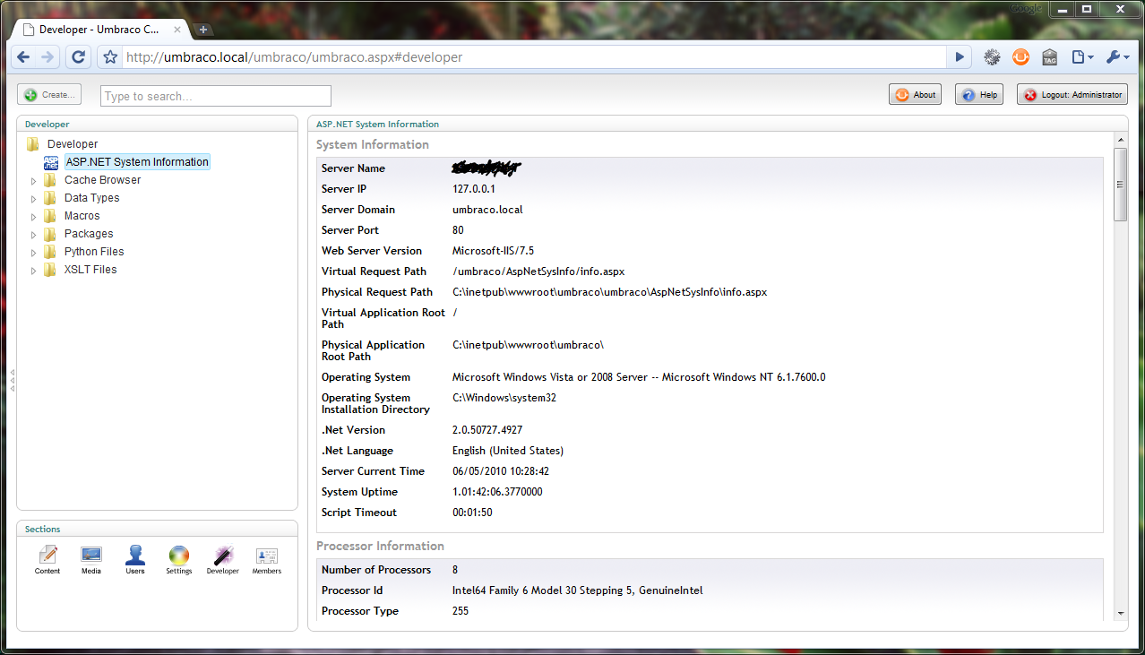This screenshot has height=655, width=1145.
Task: Open the Content section icon
Action: pos(47,556)
